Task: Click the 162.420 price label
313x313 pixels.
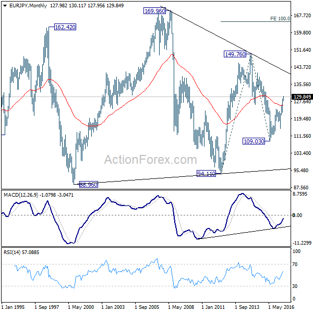Action: click(65, 27)
